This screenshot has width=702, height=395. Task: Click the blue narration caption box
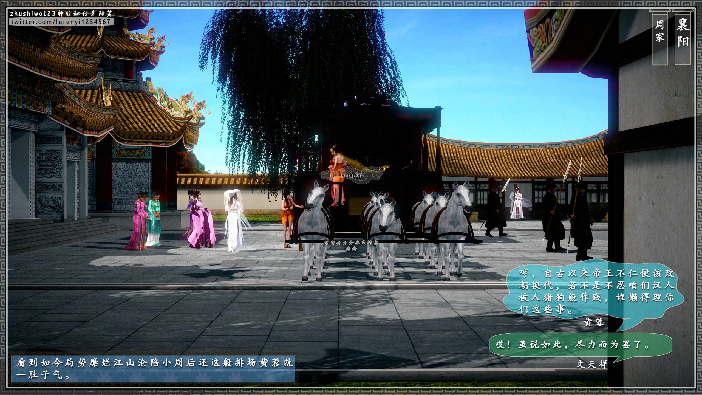(x=152, y=369)
